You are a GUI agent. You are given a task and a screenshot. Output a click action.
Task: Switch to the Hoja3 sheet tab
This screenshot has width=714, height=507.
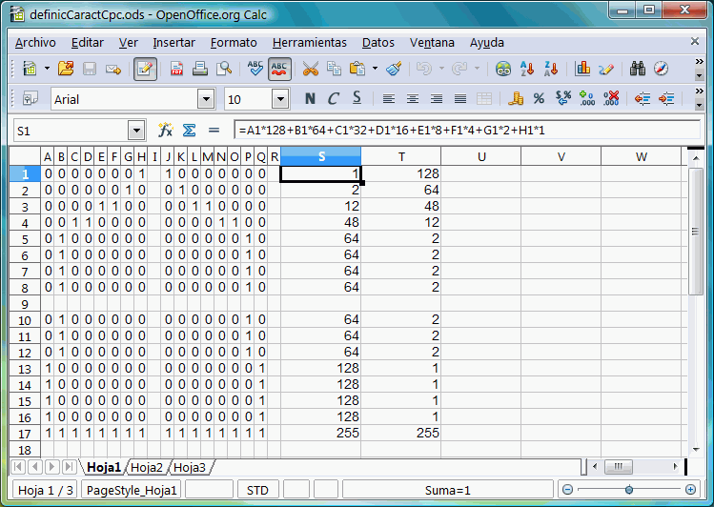click(x=190, y=467)
